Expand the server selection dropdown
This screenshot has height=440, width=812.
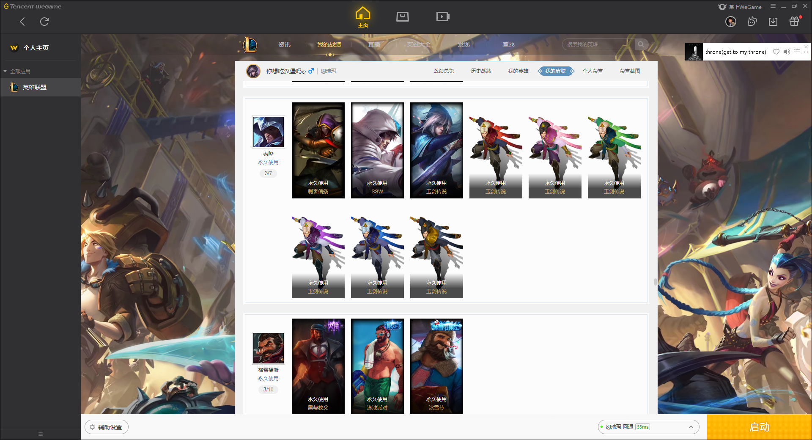(x=691, y=427)
